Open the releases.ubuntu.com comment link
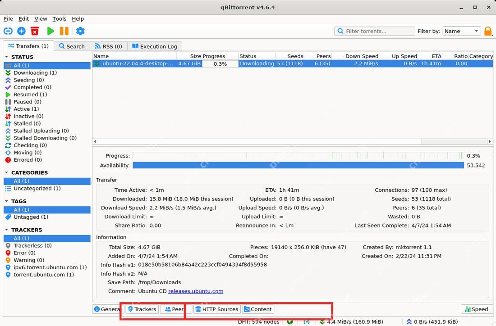The image size is (496, 326). point(196,291)
